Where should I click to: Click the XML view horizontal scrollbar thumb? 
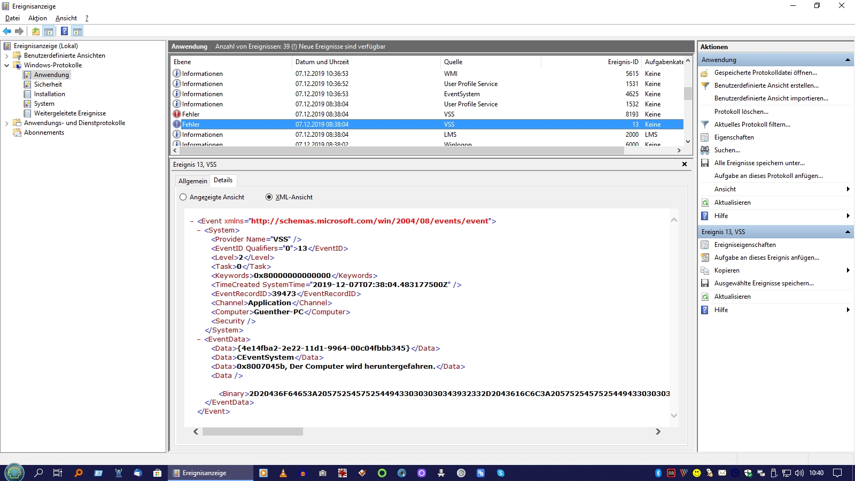[x=253, y=431]
